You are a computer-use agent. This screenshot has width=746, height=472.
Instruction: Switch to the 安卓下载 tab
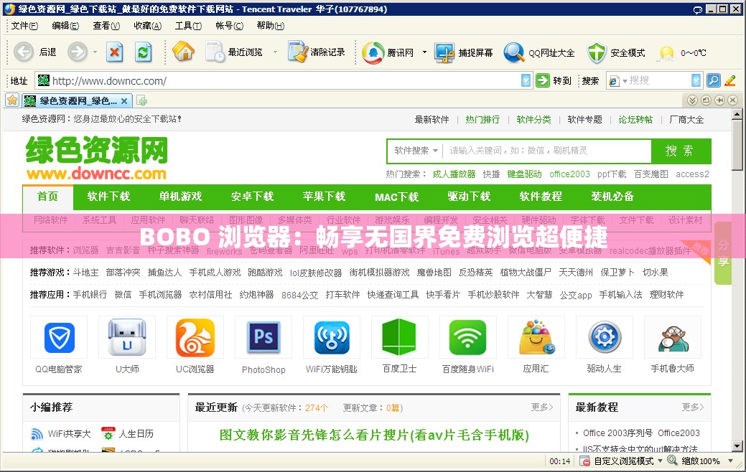(x=252, y=197)
